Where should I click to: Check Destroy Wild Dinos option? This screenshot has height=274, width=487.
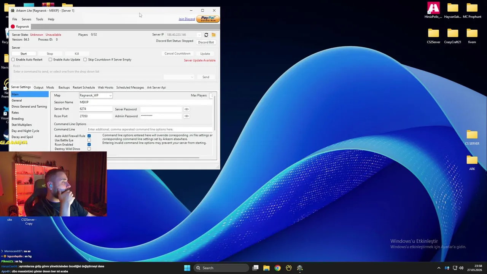click(89, 149)
